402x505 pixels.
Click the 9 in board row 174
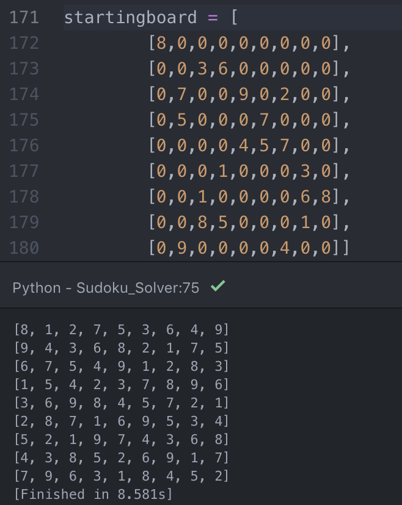[x=244, y=94]
